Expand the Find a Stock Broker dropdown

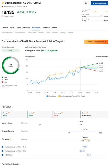11,164
